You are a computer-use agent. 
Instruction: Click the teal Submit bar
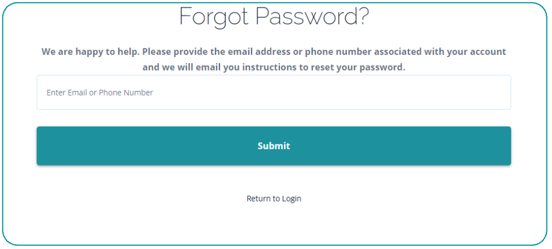click(x=274, y=146)
